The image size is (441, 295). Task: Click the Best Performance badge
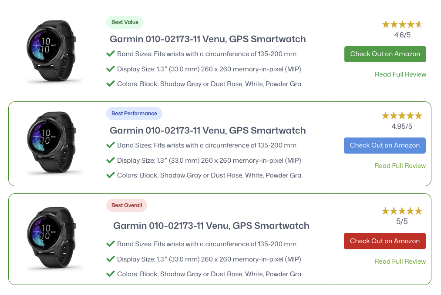coord(134,114)
